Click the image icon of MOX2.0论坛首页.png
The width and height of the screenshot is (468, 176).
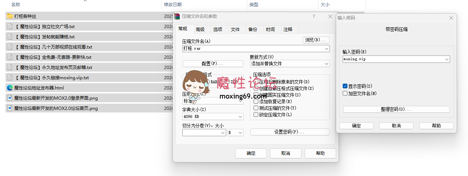point(10,108)
